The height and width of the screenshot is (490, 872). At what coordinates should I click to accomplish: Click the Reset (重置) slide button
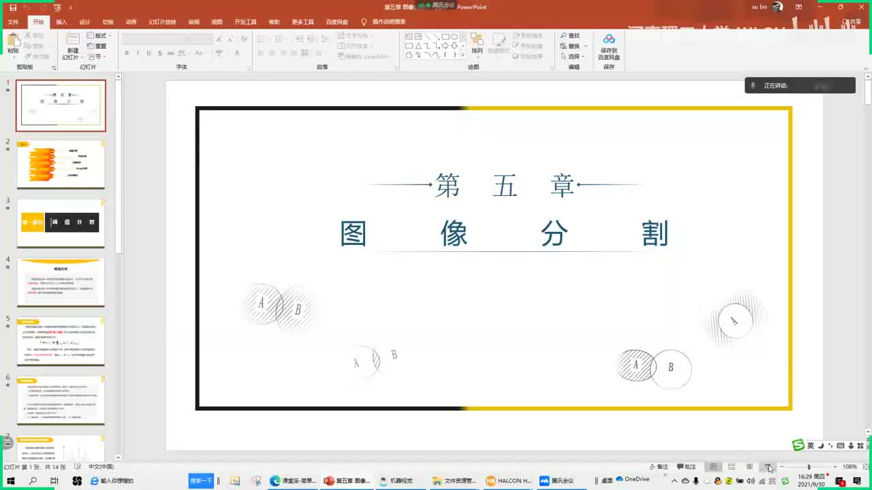click(97, 46)
